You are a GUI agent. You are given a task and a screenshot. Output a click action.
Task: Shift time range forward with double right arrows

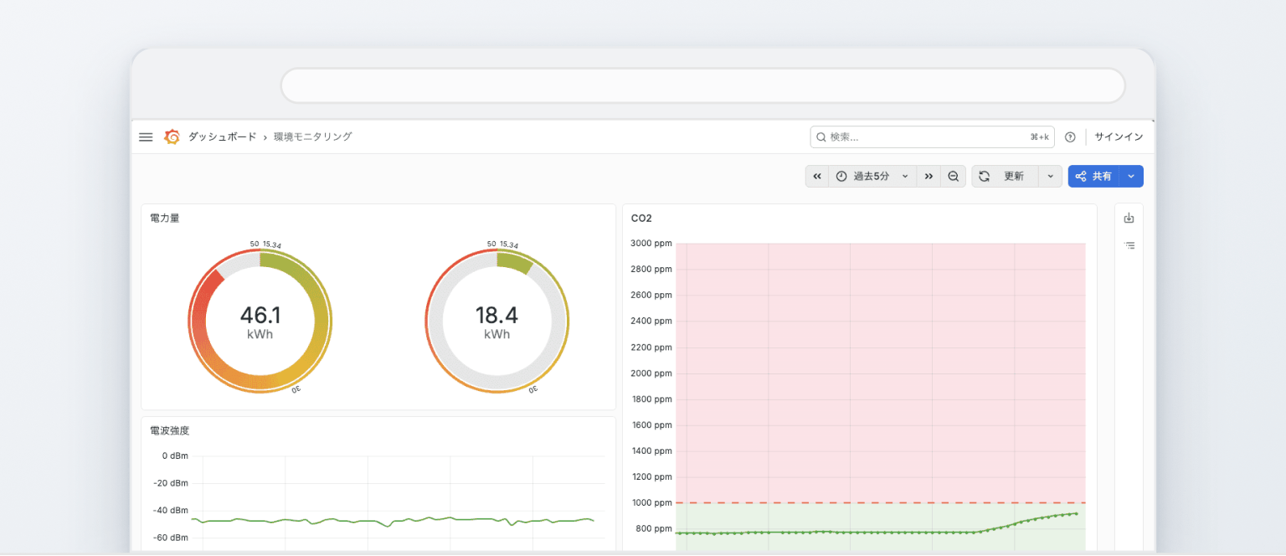coord(928,177)
